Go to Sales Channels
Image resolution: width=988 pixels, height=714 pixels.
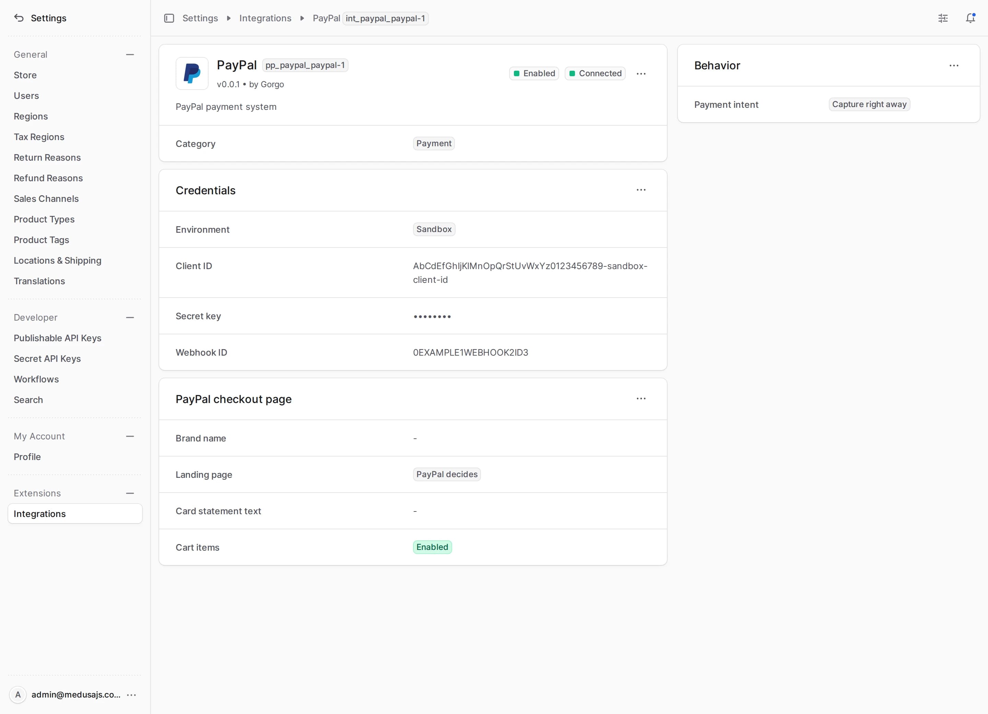[x=75, y=199]
